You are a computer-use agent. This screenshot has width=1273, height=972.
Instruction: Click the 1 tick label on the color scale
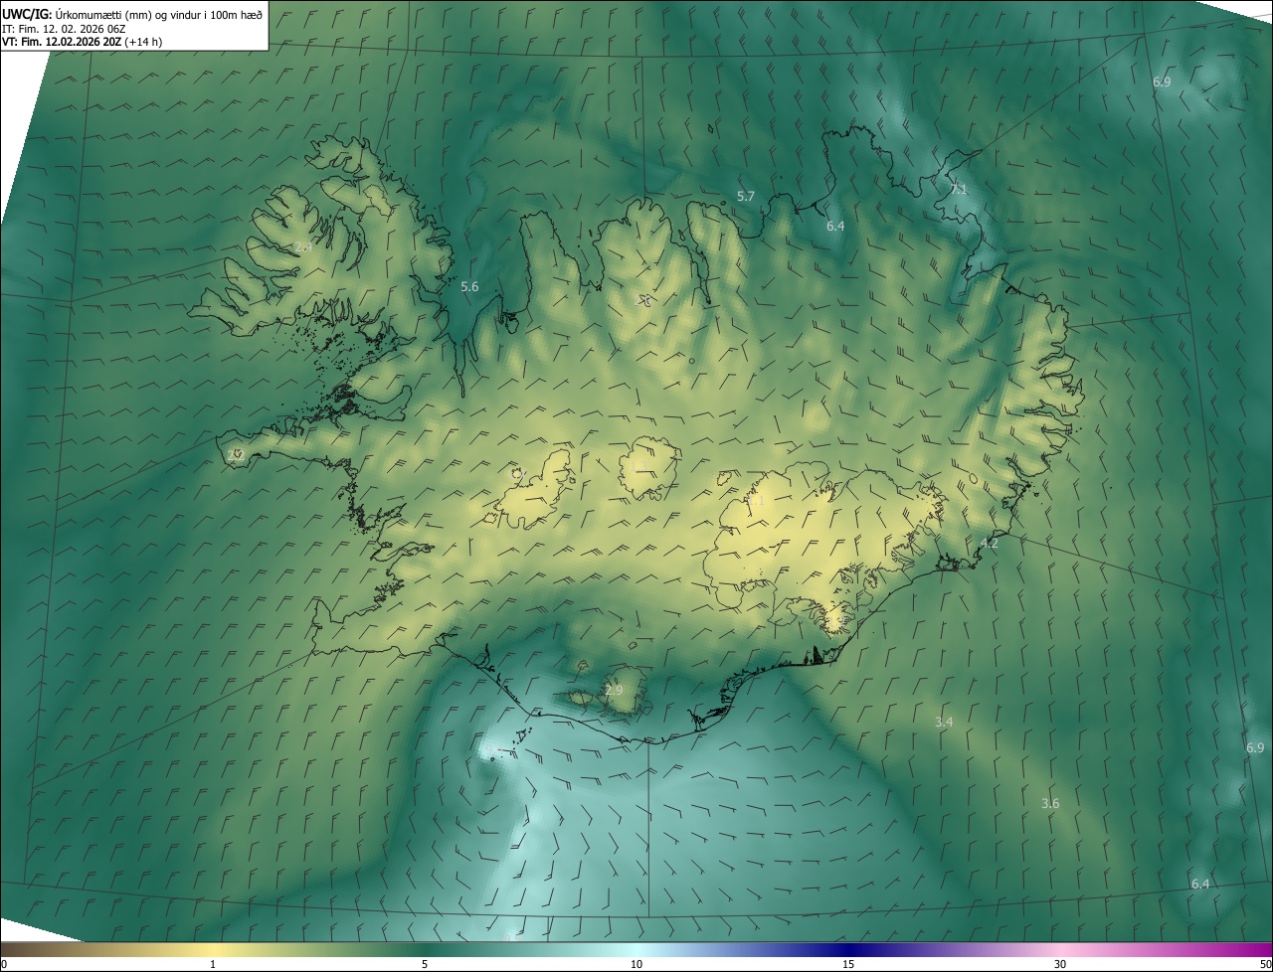click(x=213, y=964)
